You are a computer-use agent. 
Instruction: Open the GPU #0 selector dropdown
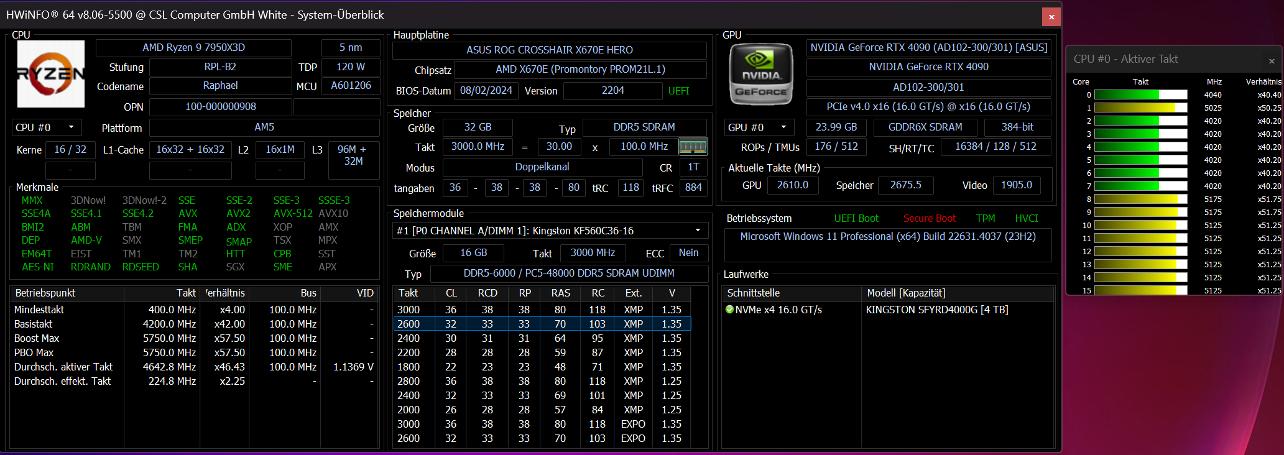[x=759, y=127]
